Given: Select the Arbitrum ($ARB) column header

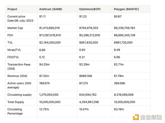Looking at the screenshot, I should pyautogui.click(x=51, y=9).
